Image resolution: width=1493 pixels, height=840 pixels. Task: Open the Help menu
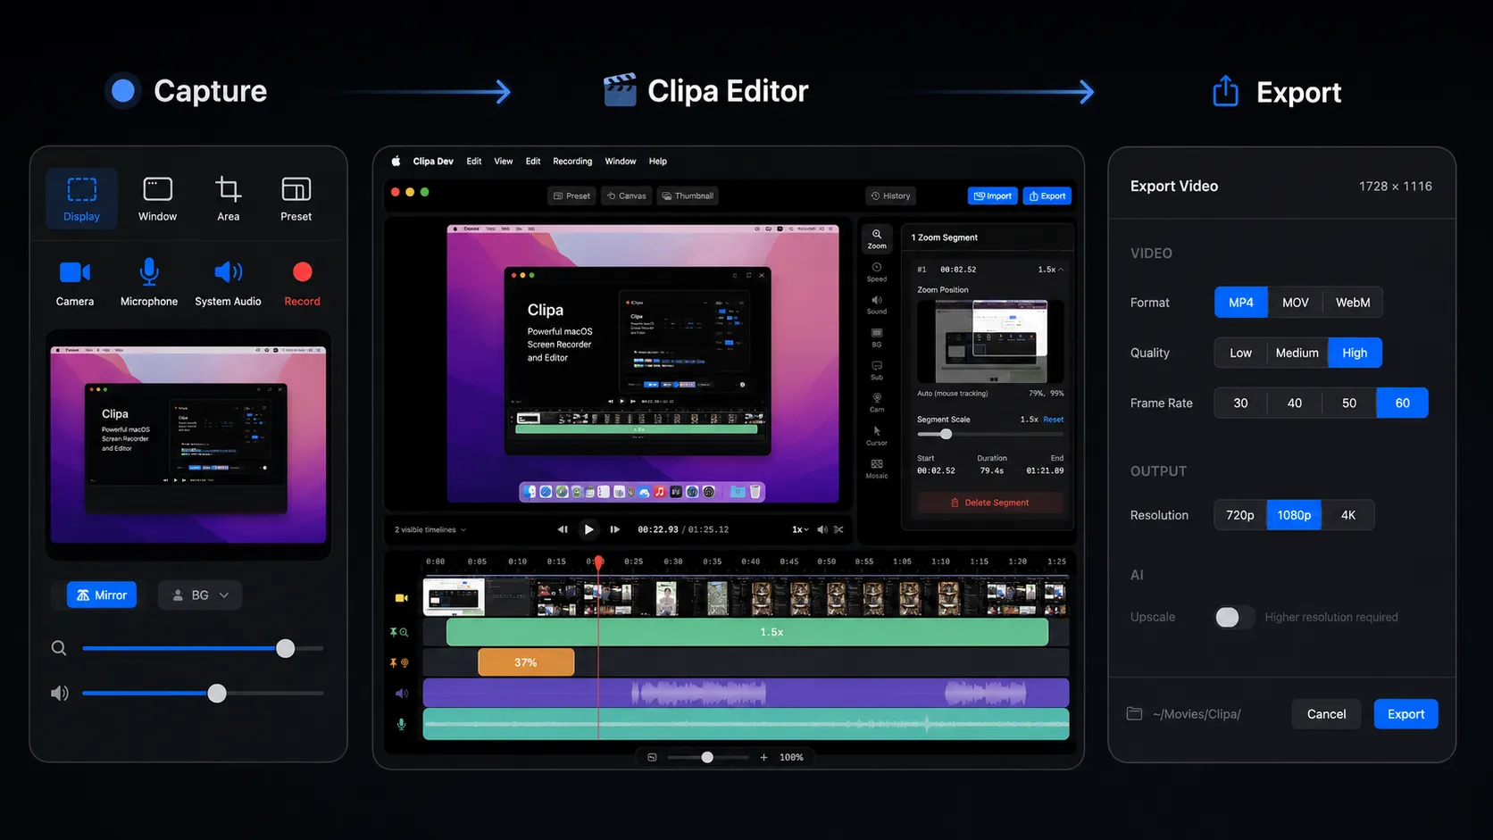click(x=658, y=162)
